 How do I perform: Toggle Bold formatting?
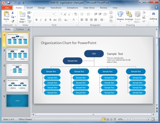coord(36,20)
